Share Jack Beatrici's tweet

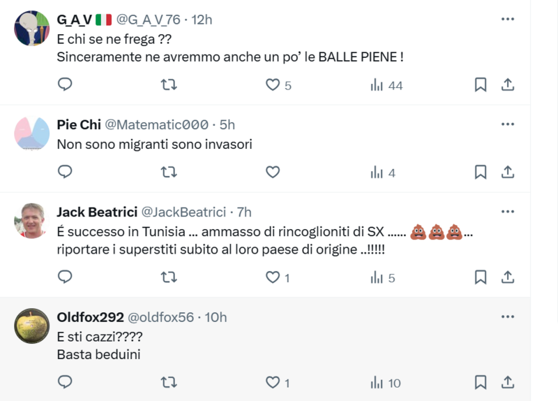click(x=508, y=277)
